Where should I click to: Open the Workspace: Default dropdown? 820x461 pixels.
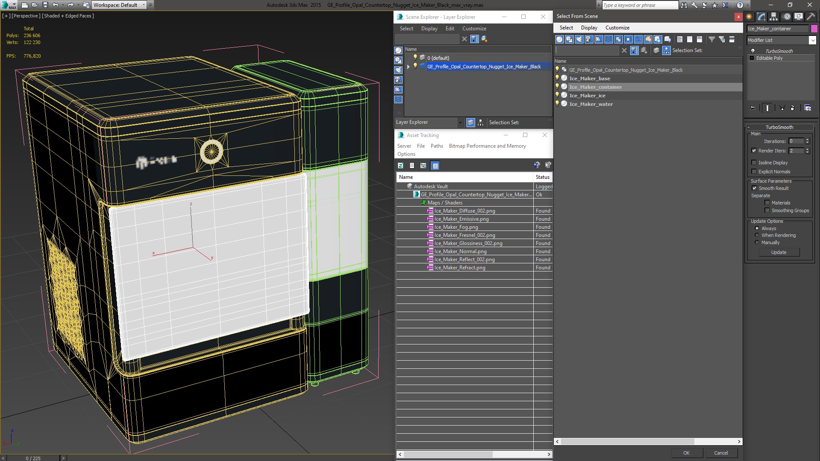tap(144, 5)
